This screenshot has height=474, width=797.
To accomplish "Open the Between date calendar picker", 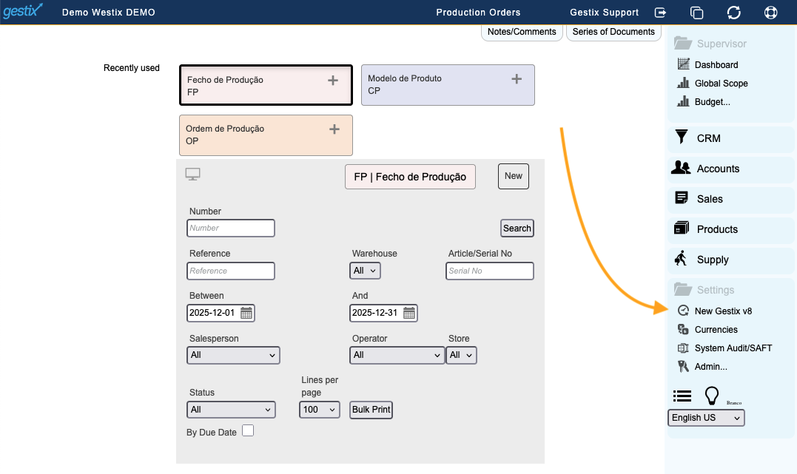I will pos(246,313).
